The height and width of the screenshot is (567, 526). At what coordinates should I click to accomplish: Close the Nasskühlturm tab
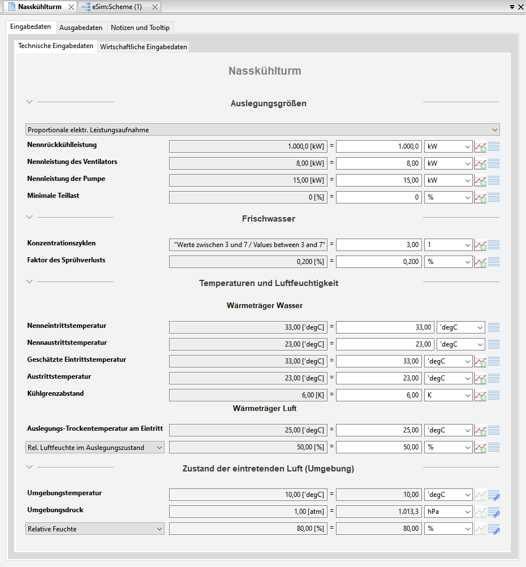(x=71, y=7)
